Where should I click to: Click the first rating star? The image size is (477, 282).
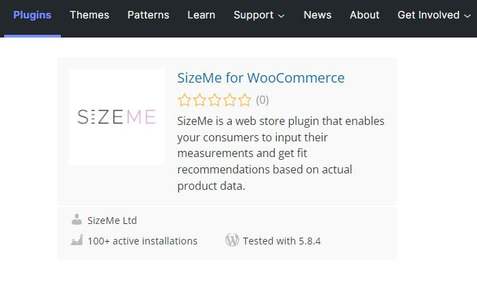(x=185, y=100)
